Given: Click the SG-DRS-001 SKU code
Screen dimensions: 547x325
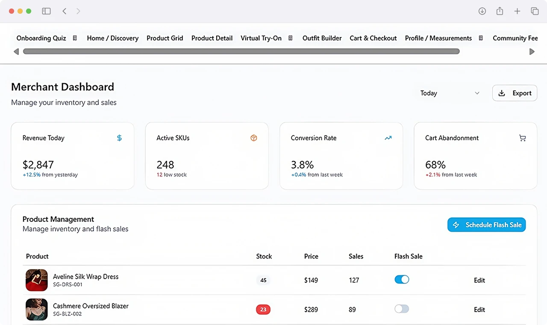Looking at the screenshot, I should tap(68, 285).
